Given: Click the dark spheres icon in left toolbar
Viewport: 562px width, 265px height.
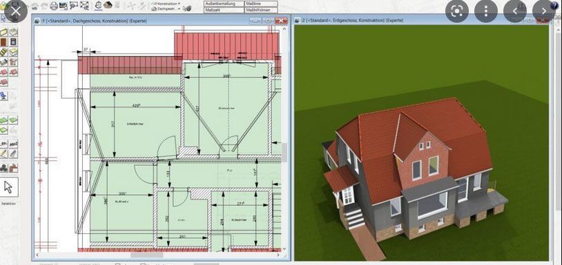Looking at the screenshot, I should click(x=3, y=167).
